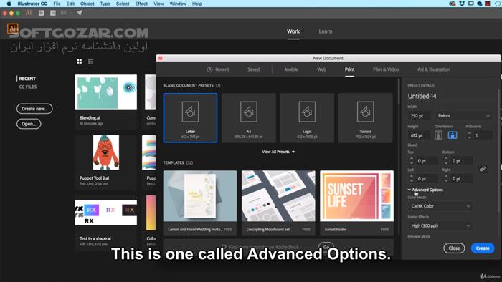502x282 pixels.
Task: Open the Type menu
Action: point(105,4)
